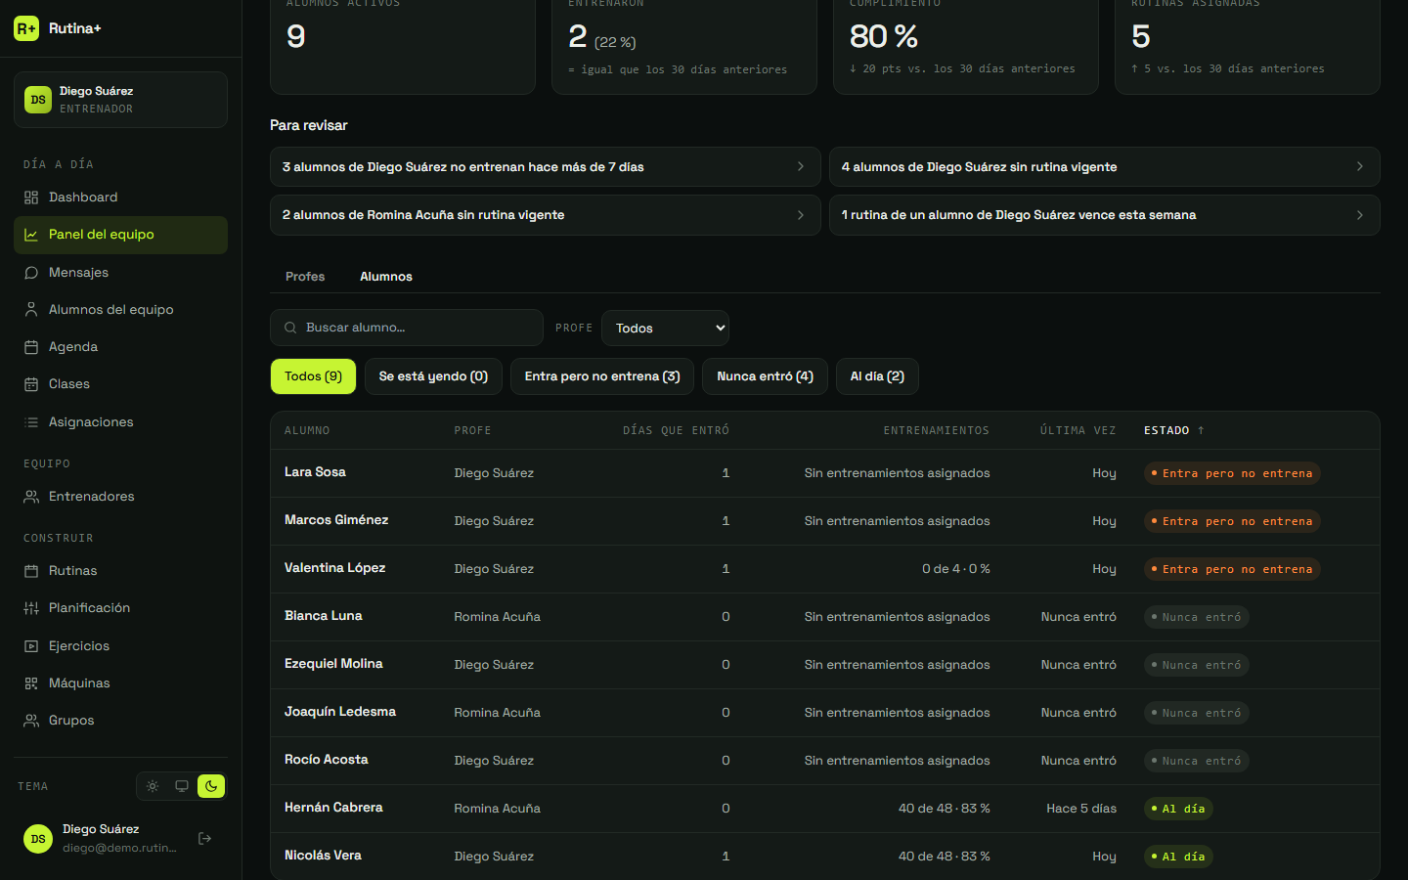Click the Alumnos del equipo person icon
The width and height of the screenshot is (1408, 880).
pyautogui.click(x=31, y=310)
